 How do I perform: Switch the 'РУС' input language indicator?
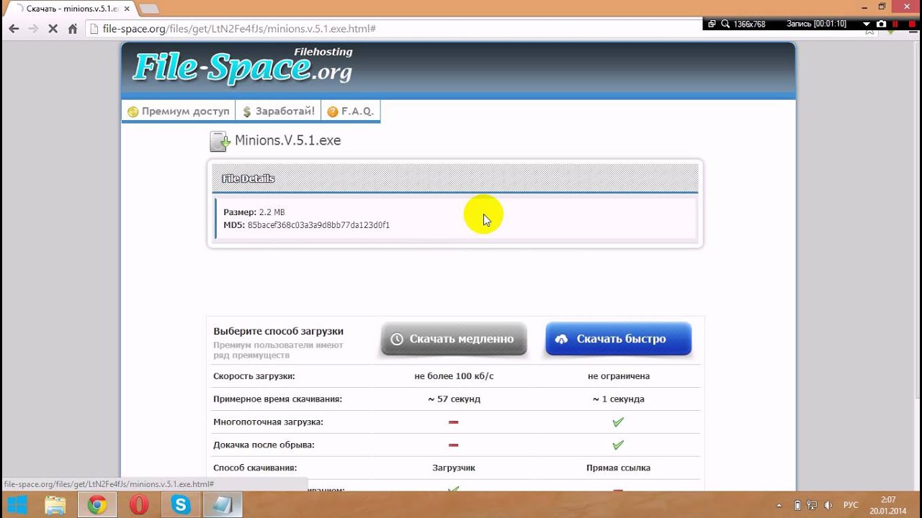(851, 505)
